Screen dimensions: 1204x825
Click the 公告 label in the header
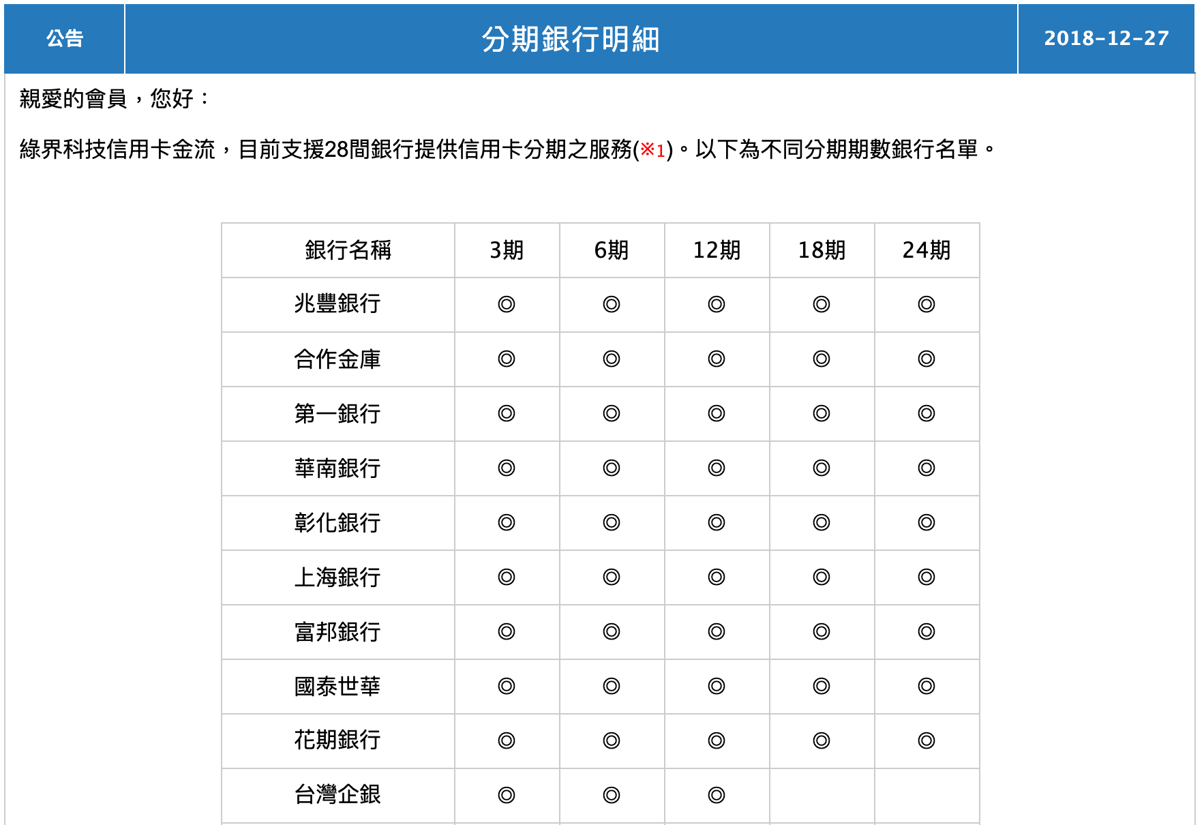[x=66, y=39]
